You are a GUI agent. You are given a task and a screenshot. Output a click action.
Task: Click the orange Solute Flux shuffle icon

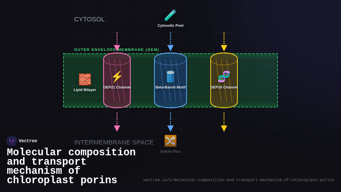170,141
